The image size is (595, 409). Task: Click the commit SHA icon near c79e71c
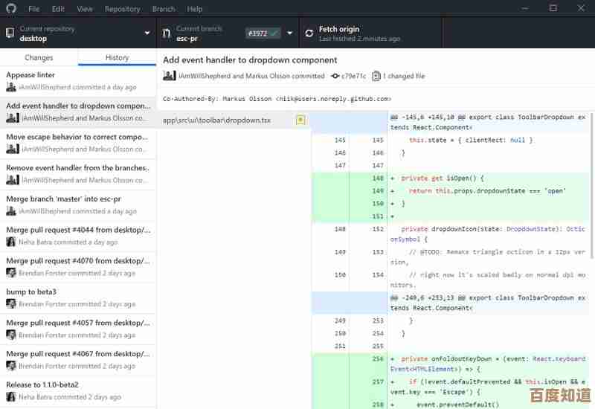coord(335,76)
